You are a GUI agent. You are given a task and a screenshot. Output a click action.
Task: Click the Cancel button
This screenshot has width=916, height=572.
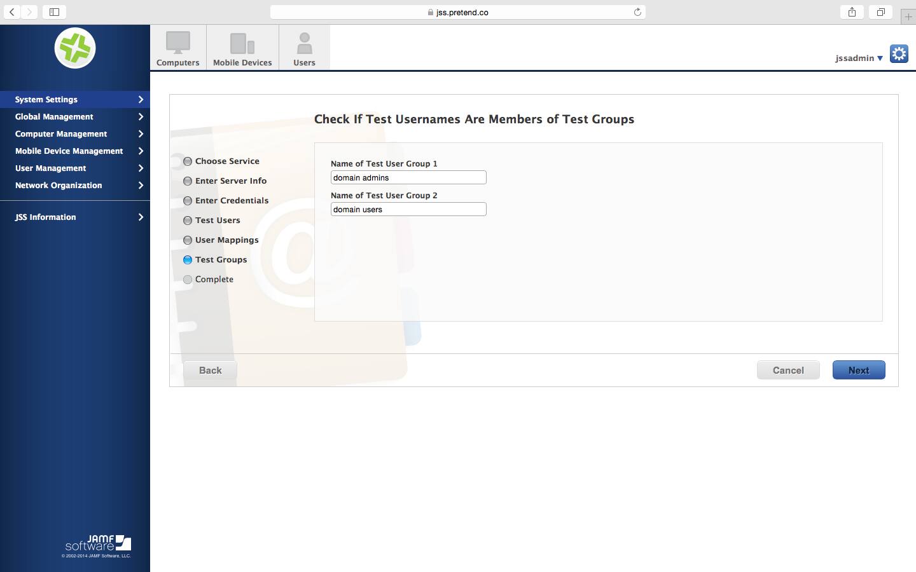click(x=788, y=370)
